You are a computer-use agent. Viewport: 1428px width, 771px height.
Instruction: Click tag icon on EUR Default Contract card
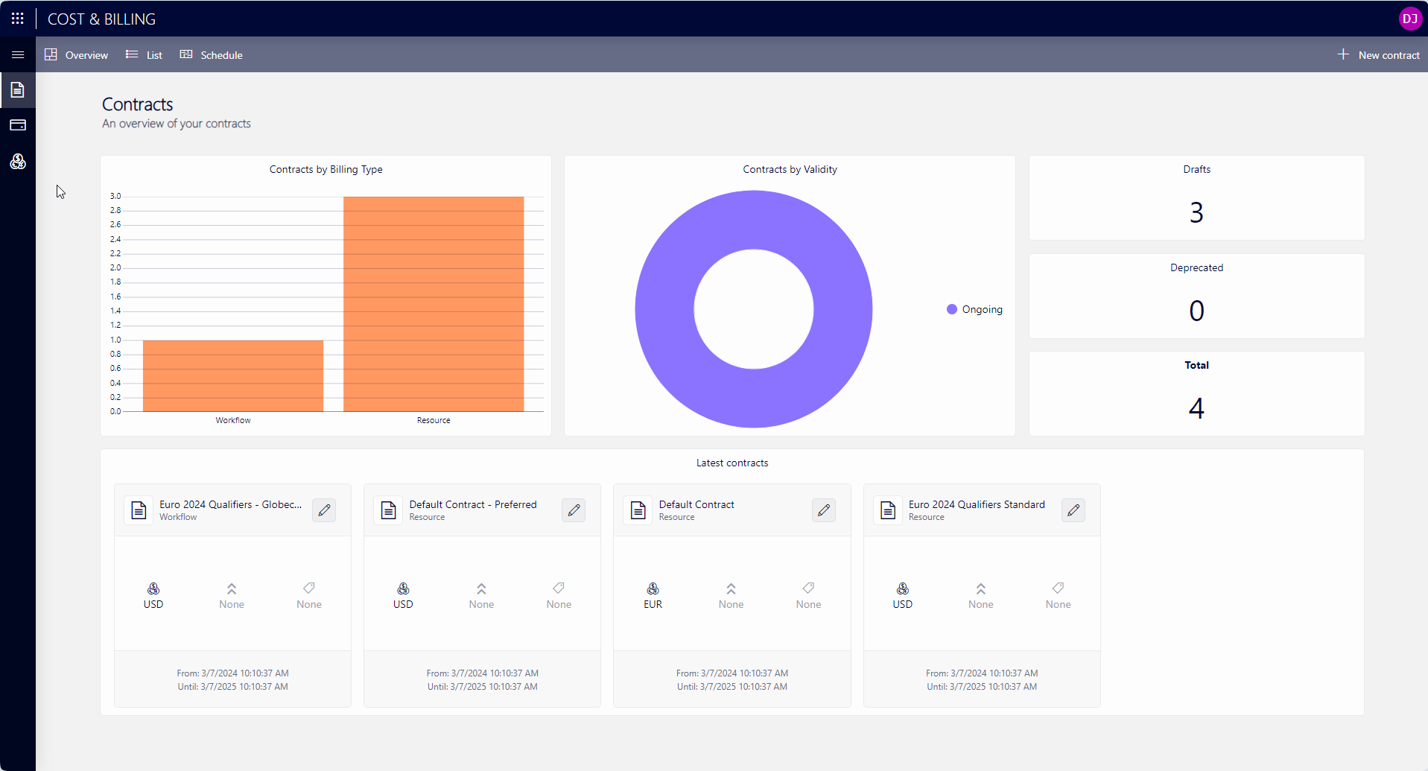(x=808, y=588)
